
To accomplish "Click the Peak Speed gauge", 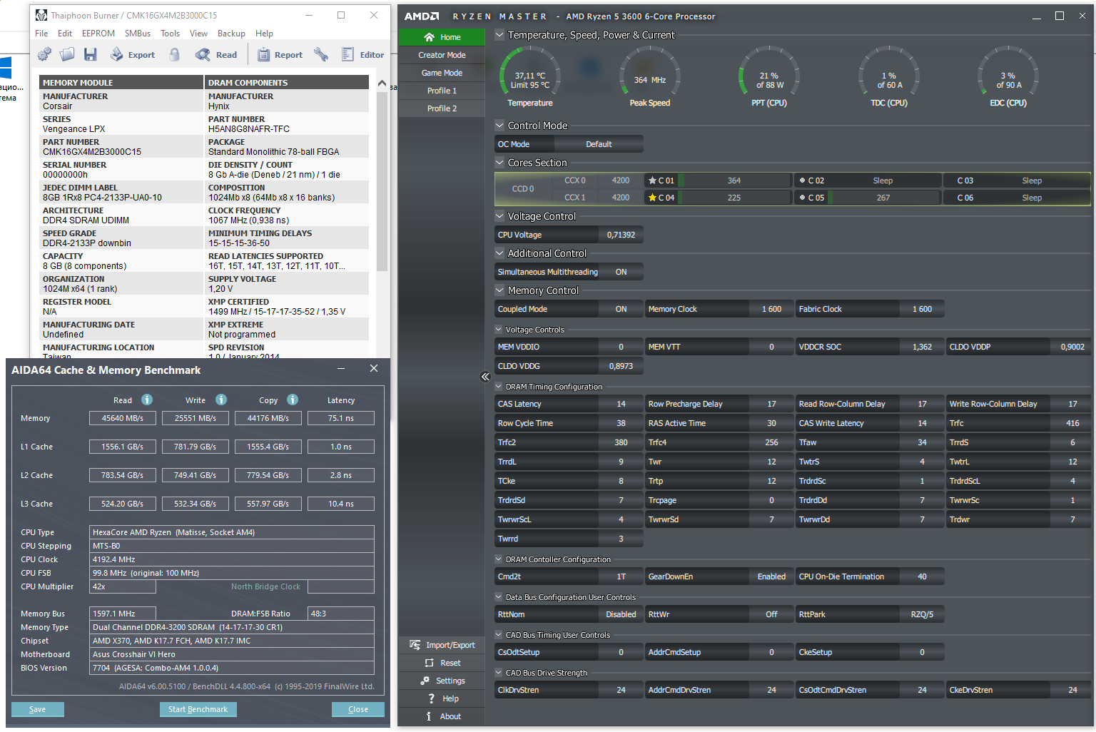I will click(x=650, y=77).
